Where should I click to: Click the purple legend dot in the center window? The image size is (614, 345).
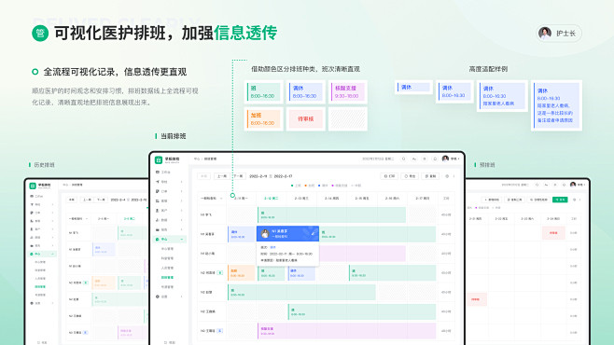coord(333,186)
